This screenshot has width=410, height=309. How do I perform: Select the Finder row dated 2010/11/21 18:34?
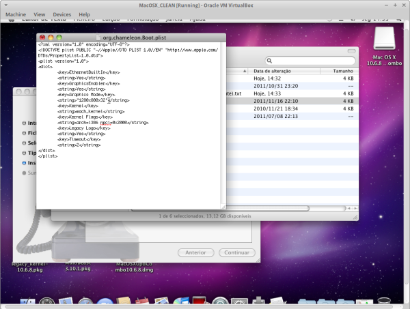tap(292, 108)
